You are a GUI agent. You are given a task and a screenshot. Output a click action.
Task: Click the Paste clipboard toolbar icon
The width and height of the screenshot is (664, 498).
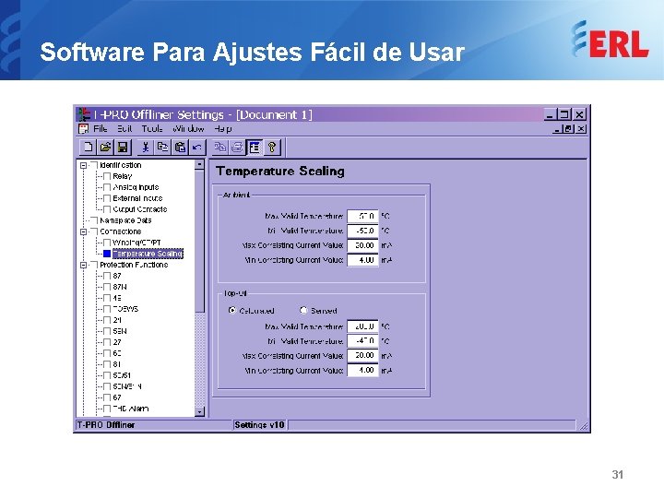click(180, 147)
